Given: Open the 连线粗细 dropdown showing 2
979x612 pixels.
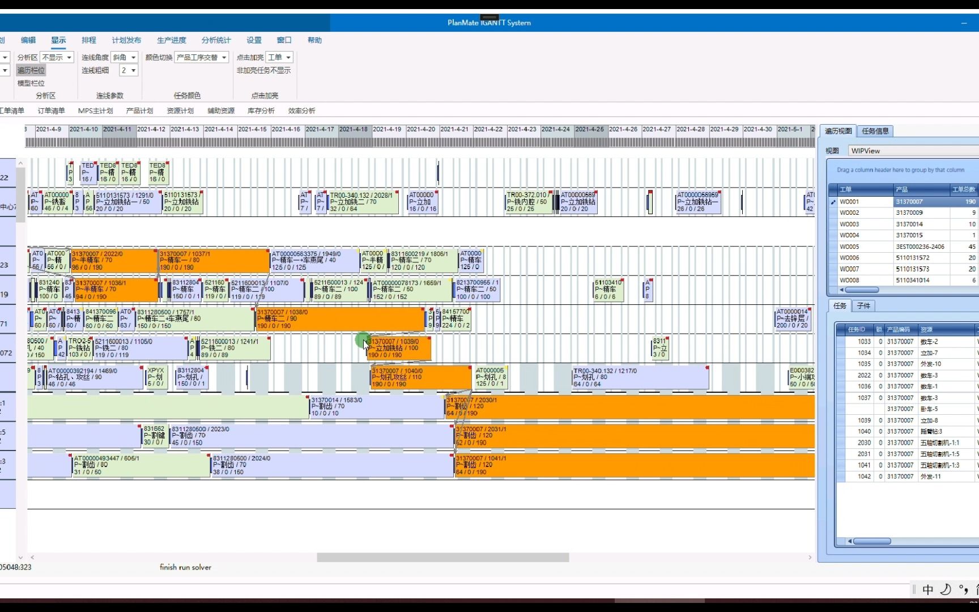Looking at the screenshot, I should point(129,70).
